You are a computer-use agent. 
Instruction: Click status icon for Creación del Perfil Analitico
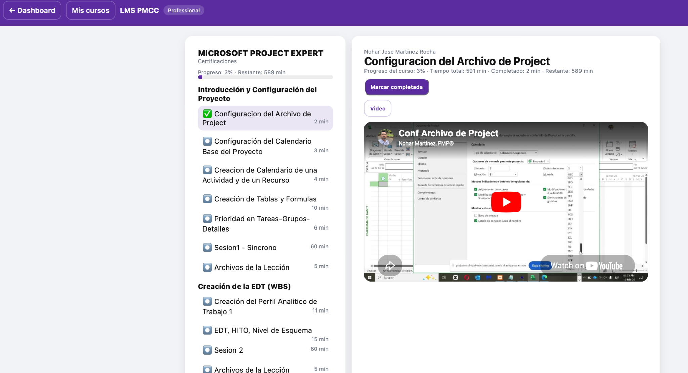point(207,302)
